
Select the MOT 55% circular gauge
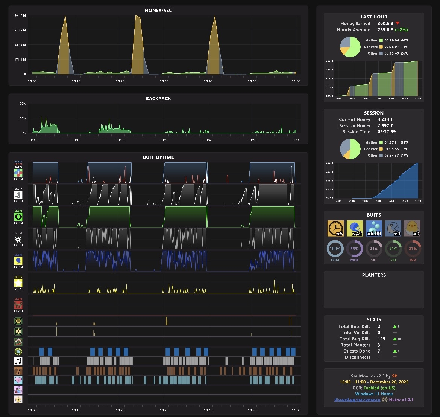[x=354, y=249]
